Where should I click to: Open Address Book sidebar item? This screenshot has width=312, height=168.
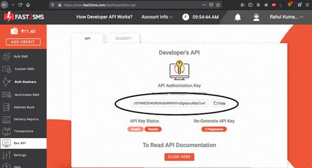click(x=23, y=107)
